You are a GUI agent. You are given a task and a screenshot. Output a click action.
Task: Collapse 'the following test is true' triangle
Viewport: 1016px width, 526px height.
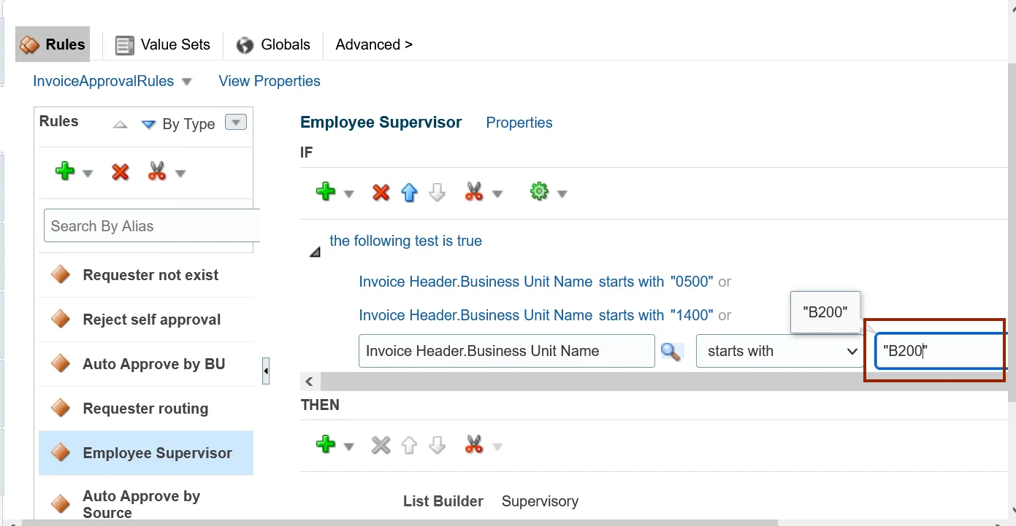[315, 252]
